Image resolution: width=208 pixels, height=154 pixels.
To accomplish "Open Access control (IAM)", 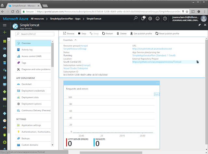I will 33,56.
